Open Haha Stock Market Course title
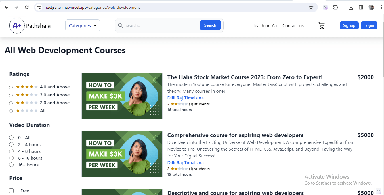Viewport: 384px width, 195px height. point(245,77)
